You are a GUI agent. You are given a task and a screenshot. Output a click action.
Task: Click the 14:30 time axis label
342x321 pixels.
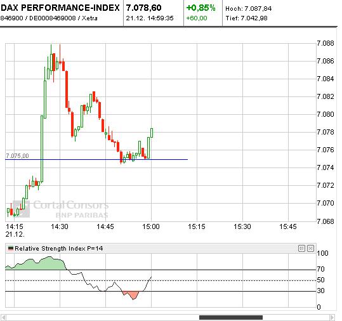tap(60, 226)
